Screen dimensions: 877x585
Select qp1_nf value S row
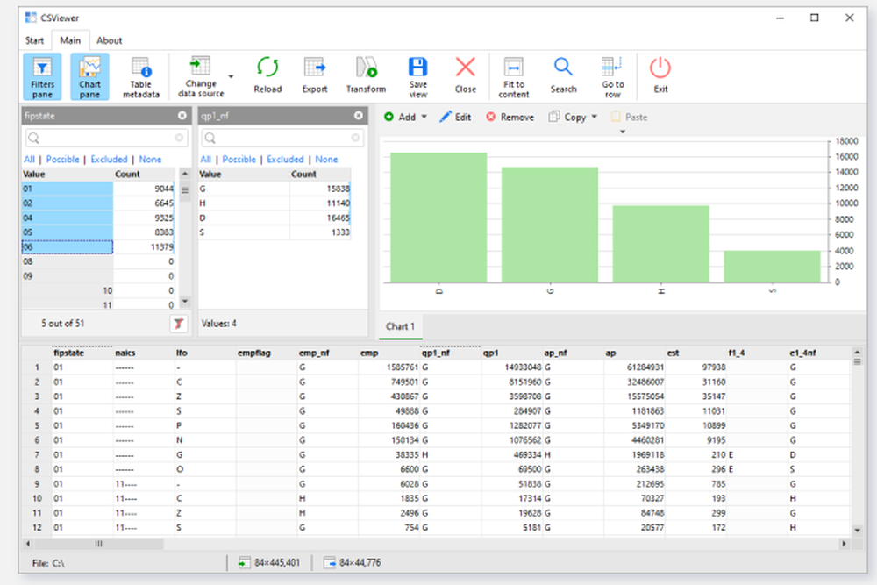click(x=275, y=232)
